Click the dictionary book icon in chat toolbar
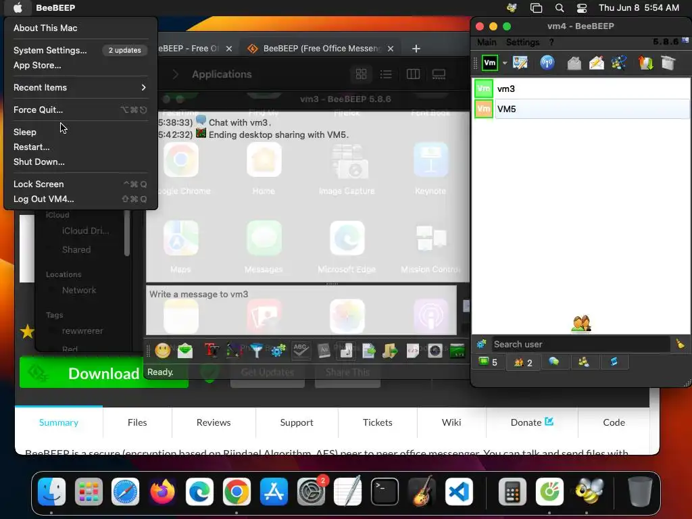 324,351
